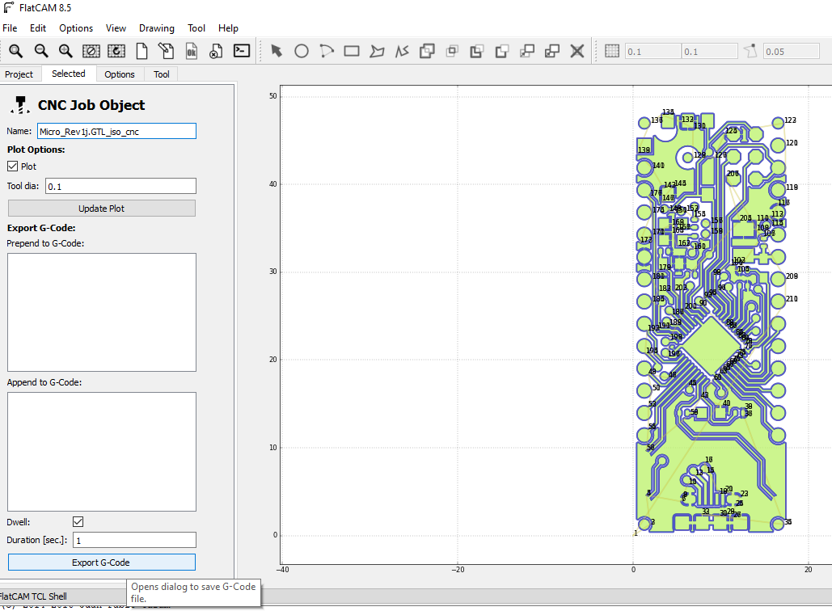
Task: Click the Polygon Intersection icon
Action: (452, 51)
